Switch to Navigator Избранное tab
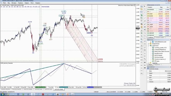The height and width of the screenshot is (96, 171). 157,65
